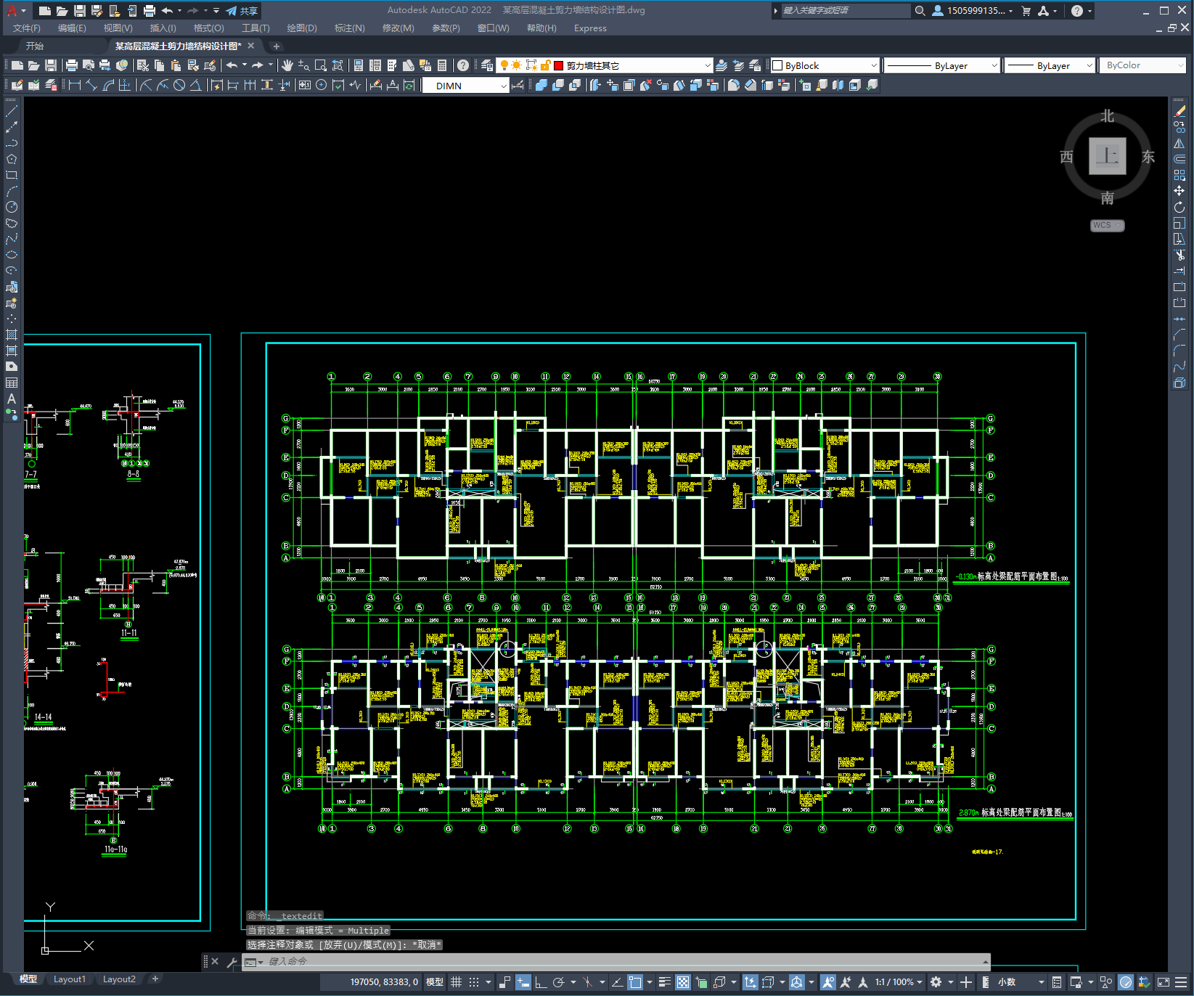Select the Hatch tool in draw toolbar
Image resolution: width=1194 pixels, height=996 pixels.
pos(12,335)
